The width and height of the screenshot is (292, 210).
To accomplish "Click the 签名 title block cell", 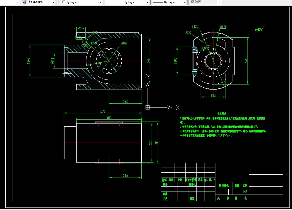I will [x=200, y=180].
